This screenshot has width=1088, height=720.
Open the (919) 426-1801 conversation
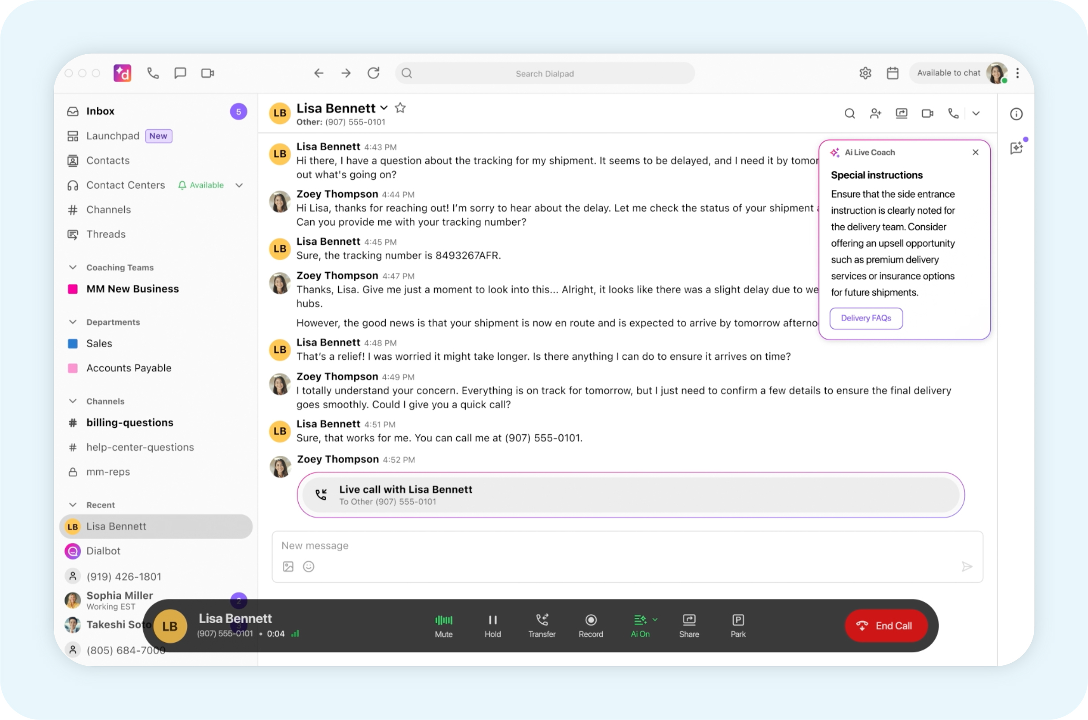156,576
